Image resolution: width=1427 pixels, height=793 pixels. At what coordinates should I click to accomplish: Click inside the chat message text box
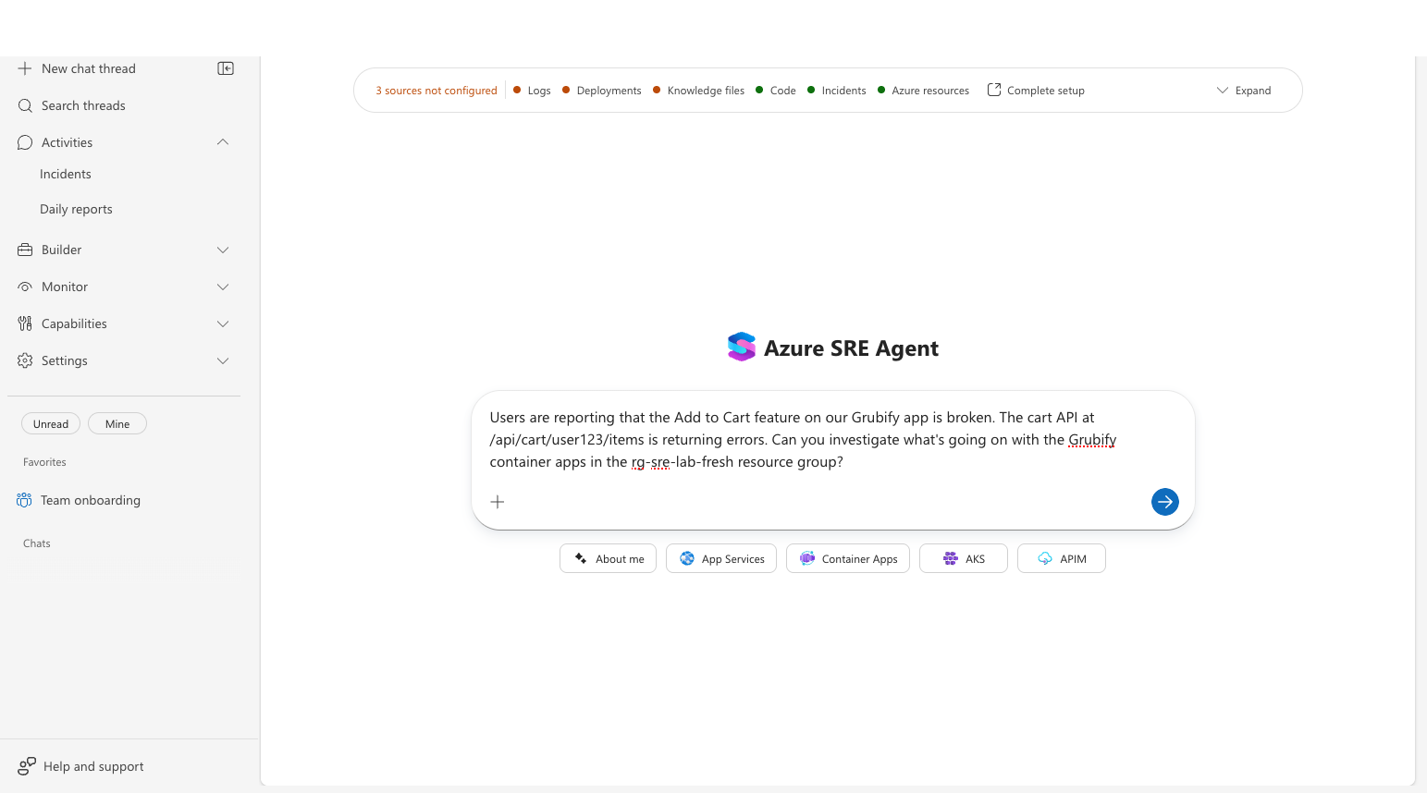pyautogui.click(x=832, y=440)
